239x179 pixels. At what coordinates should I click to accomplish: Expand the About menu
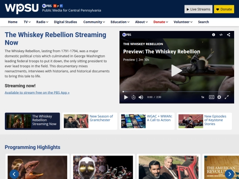coord(141,22)
